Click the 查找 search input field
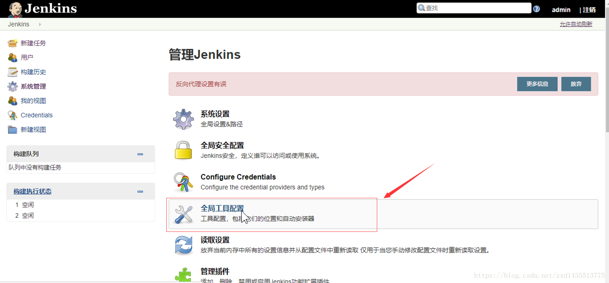The image size is (609, 283). (474, 8)
